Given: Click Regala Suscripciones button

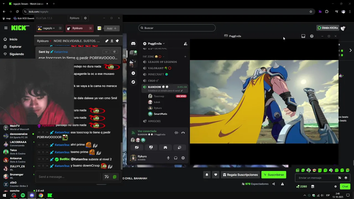Looking at the screenshot, I should point(240,175).
